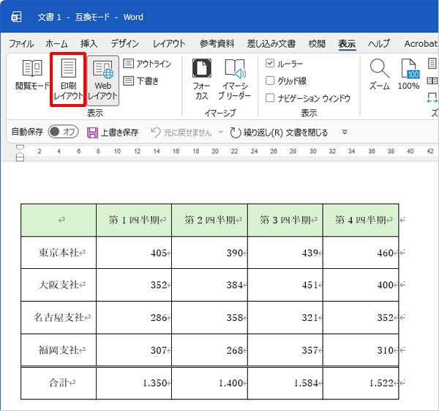Uncheck the ルーラー ruler checkbox

tap(270, 63)
